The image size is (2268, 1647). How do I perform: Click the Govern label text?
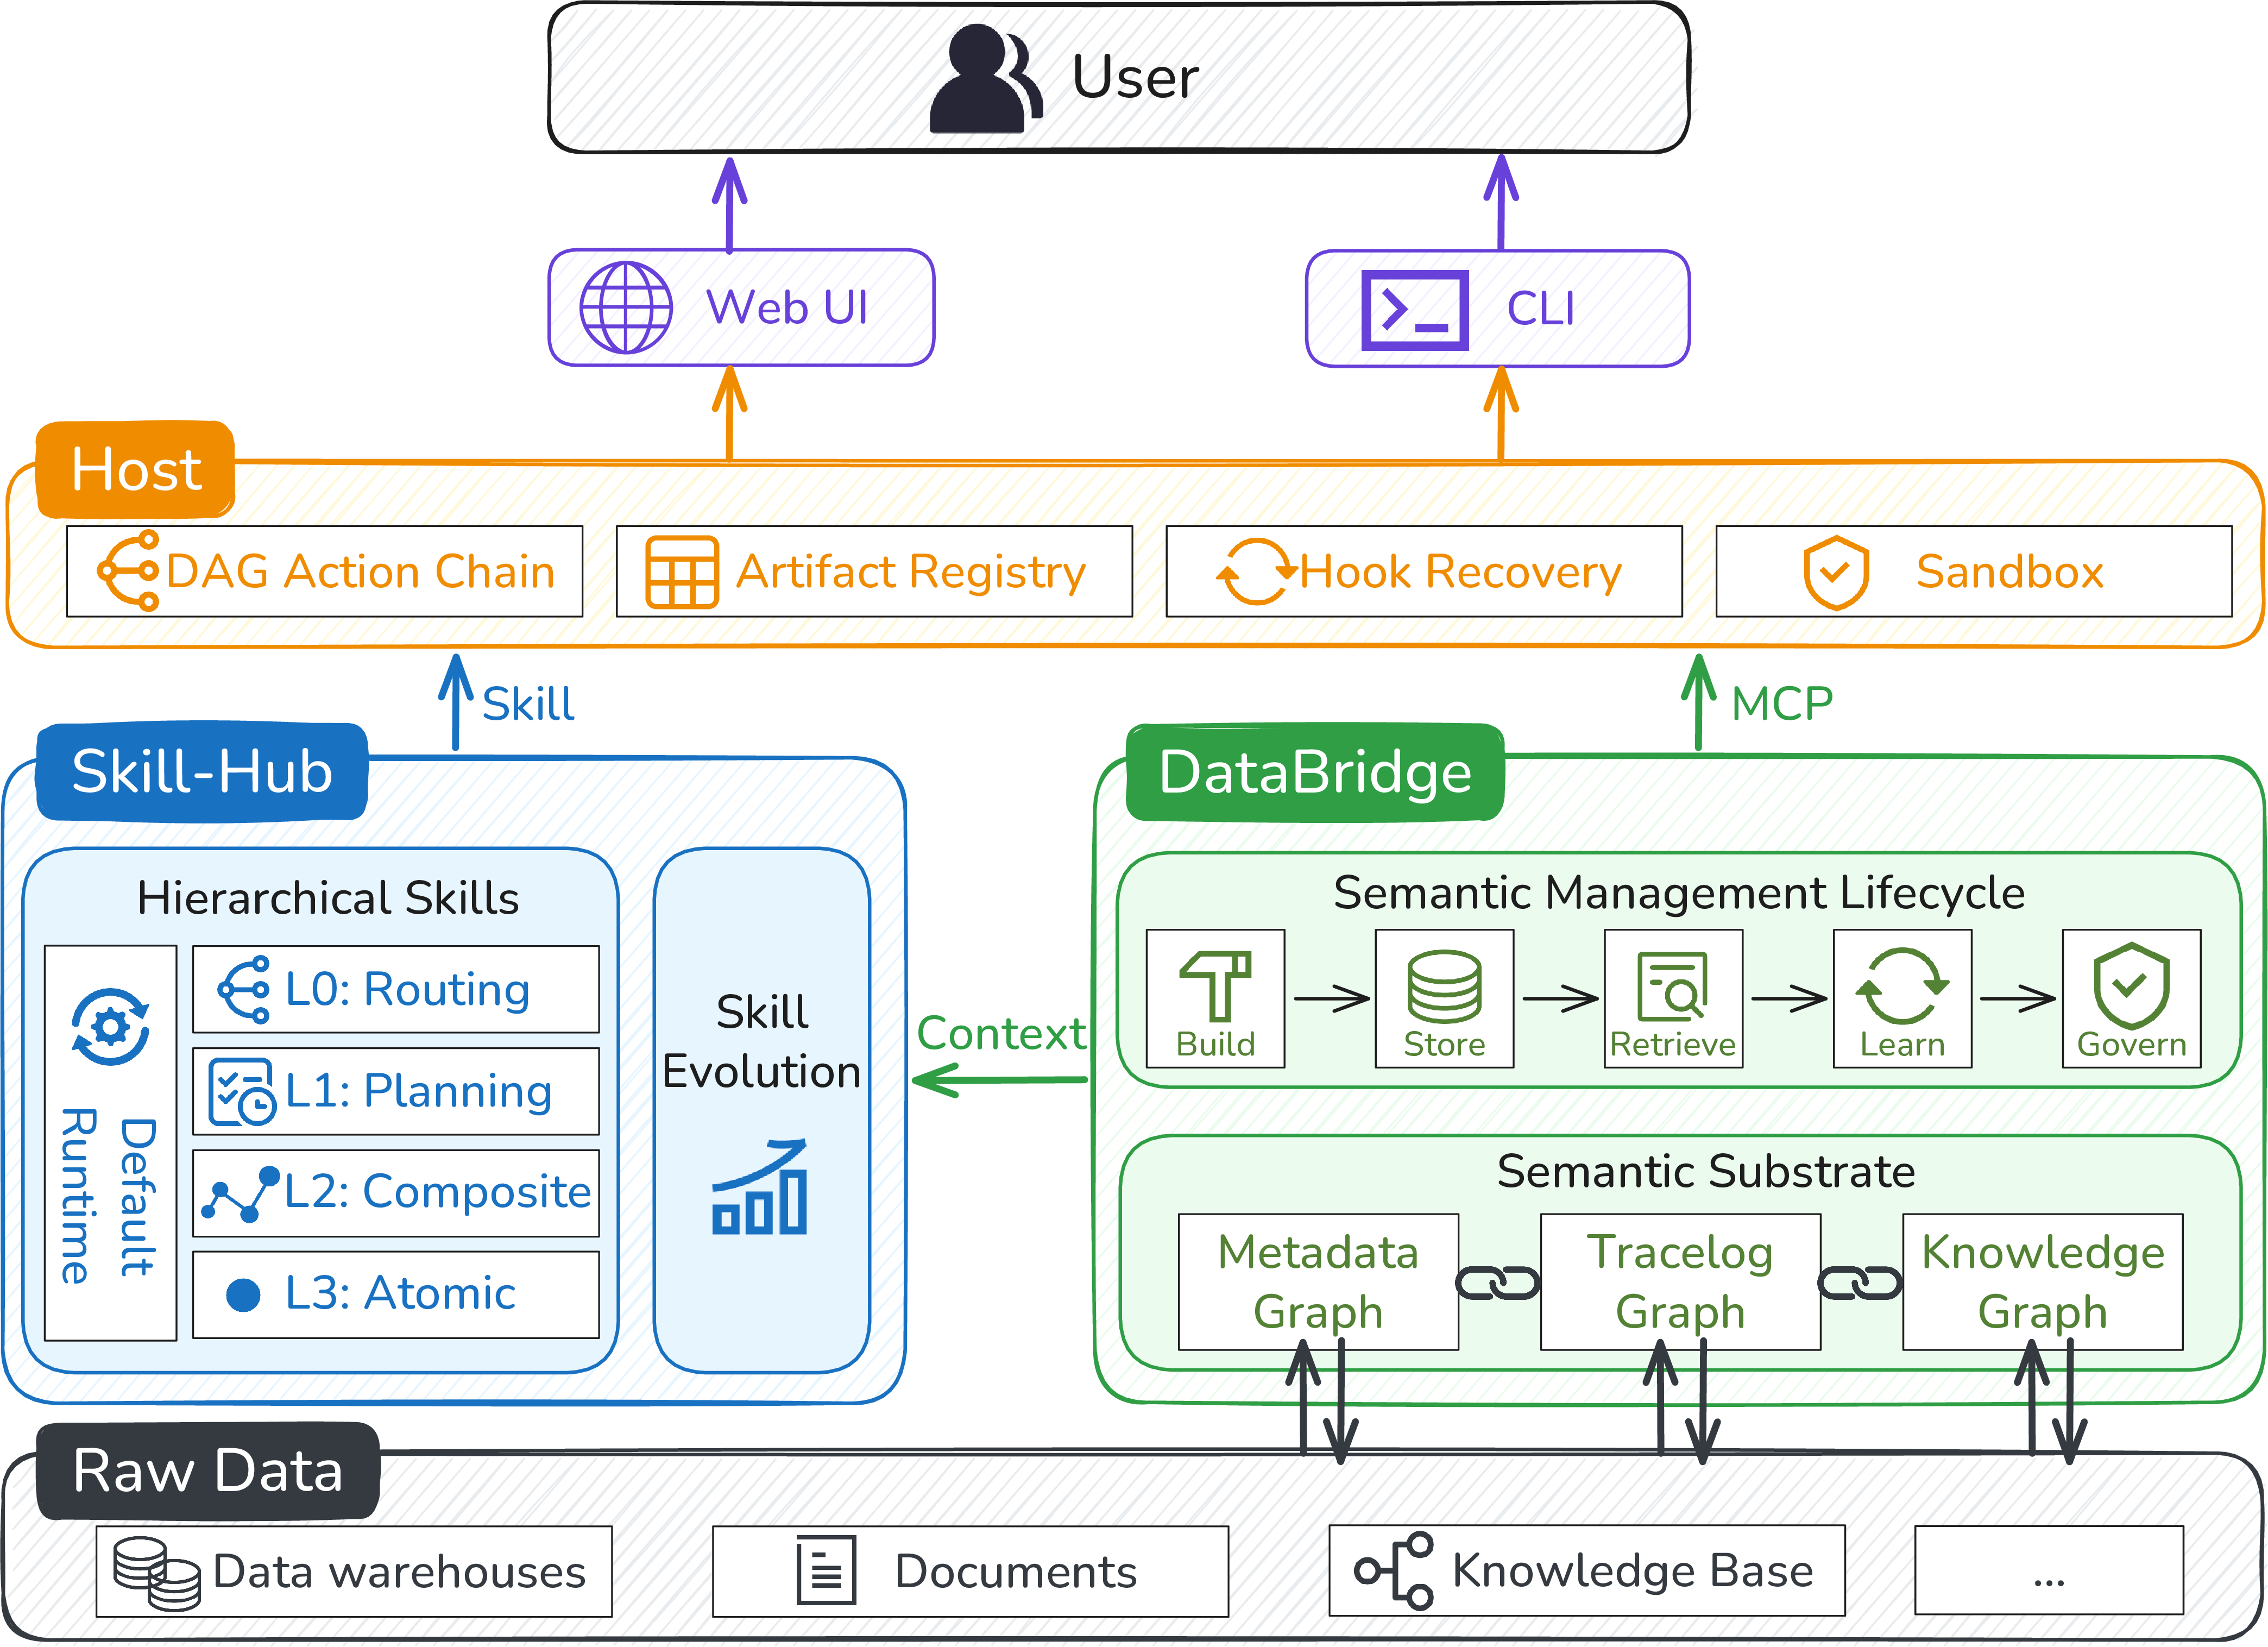(2131, 1045)
